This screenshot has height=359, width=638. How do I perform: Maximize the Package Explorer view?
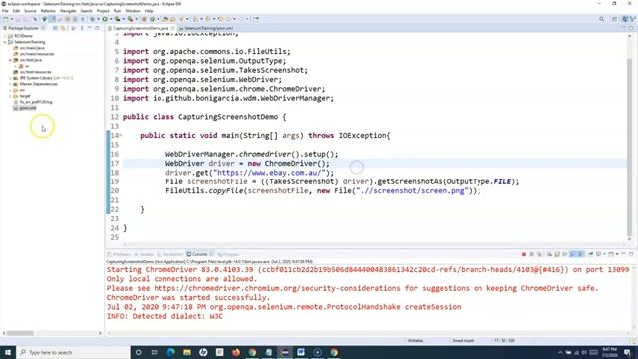[98, 28]
